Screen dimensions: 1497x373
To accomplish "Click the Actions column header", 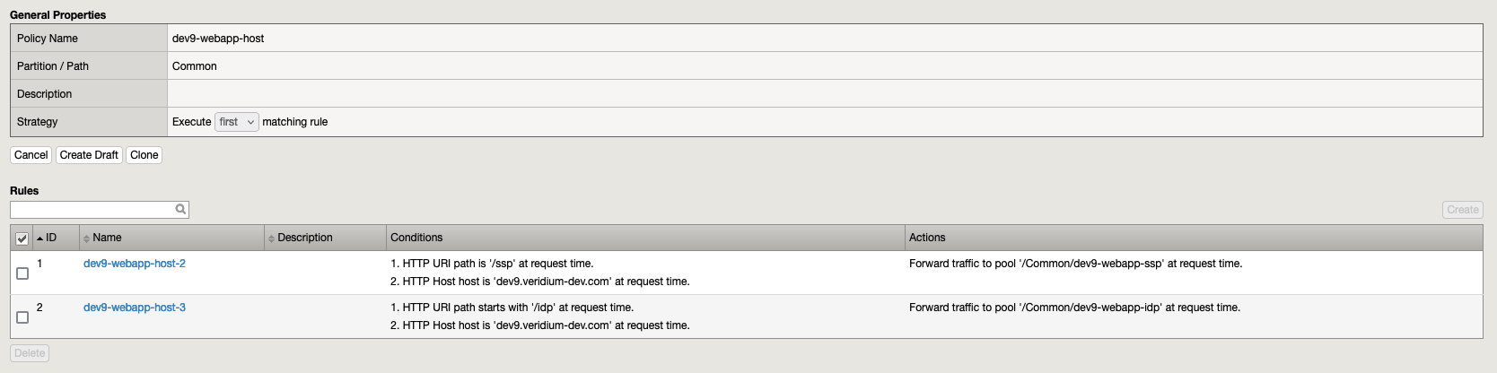I will (927, 238).
